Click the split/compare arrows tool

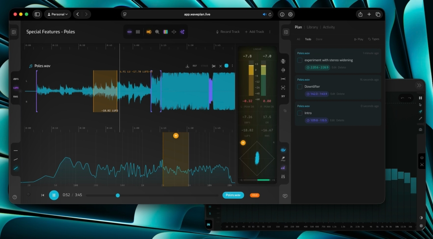pos(174,32)
